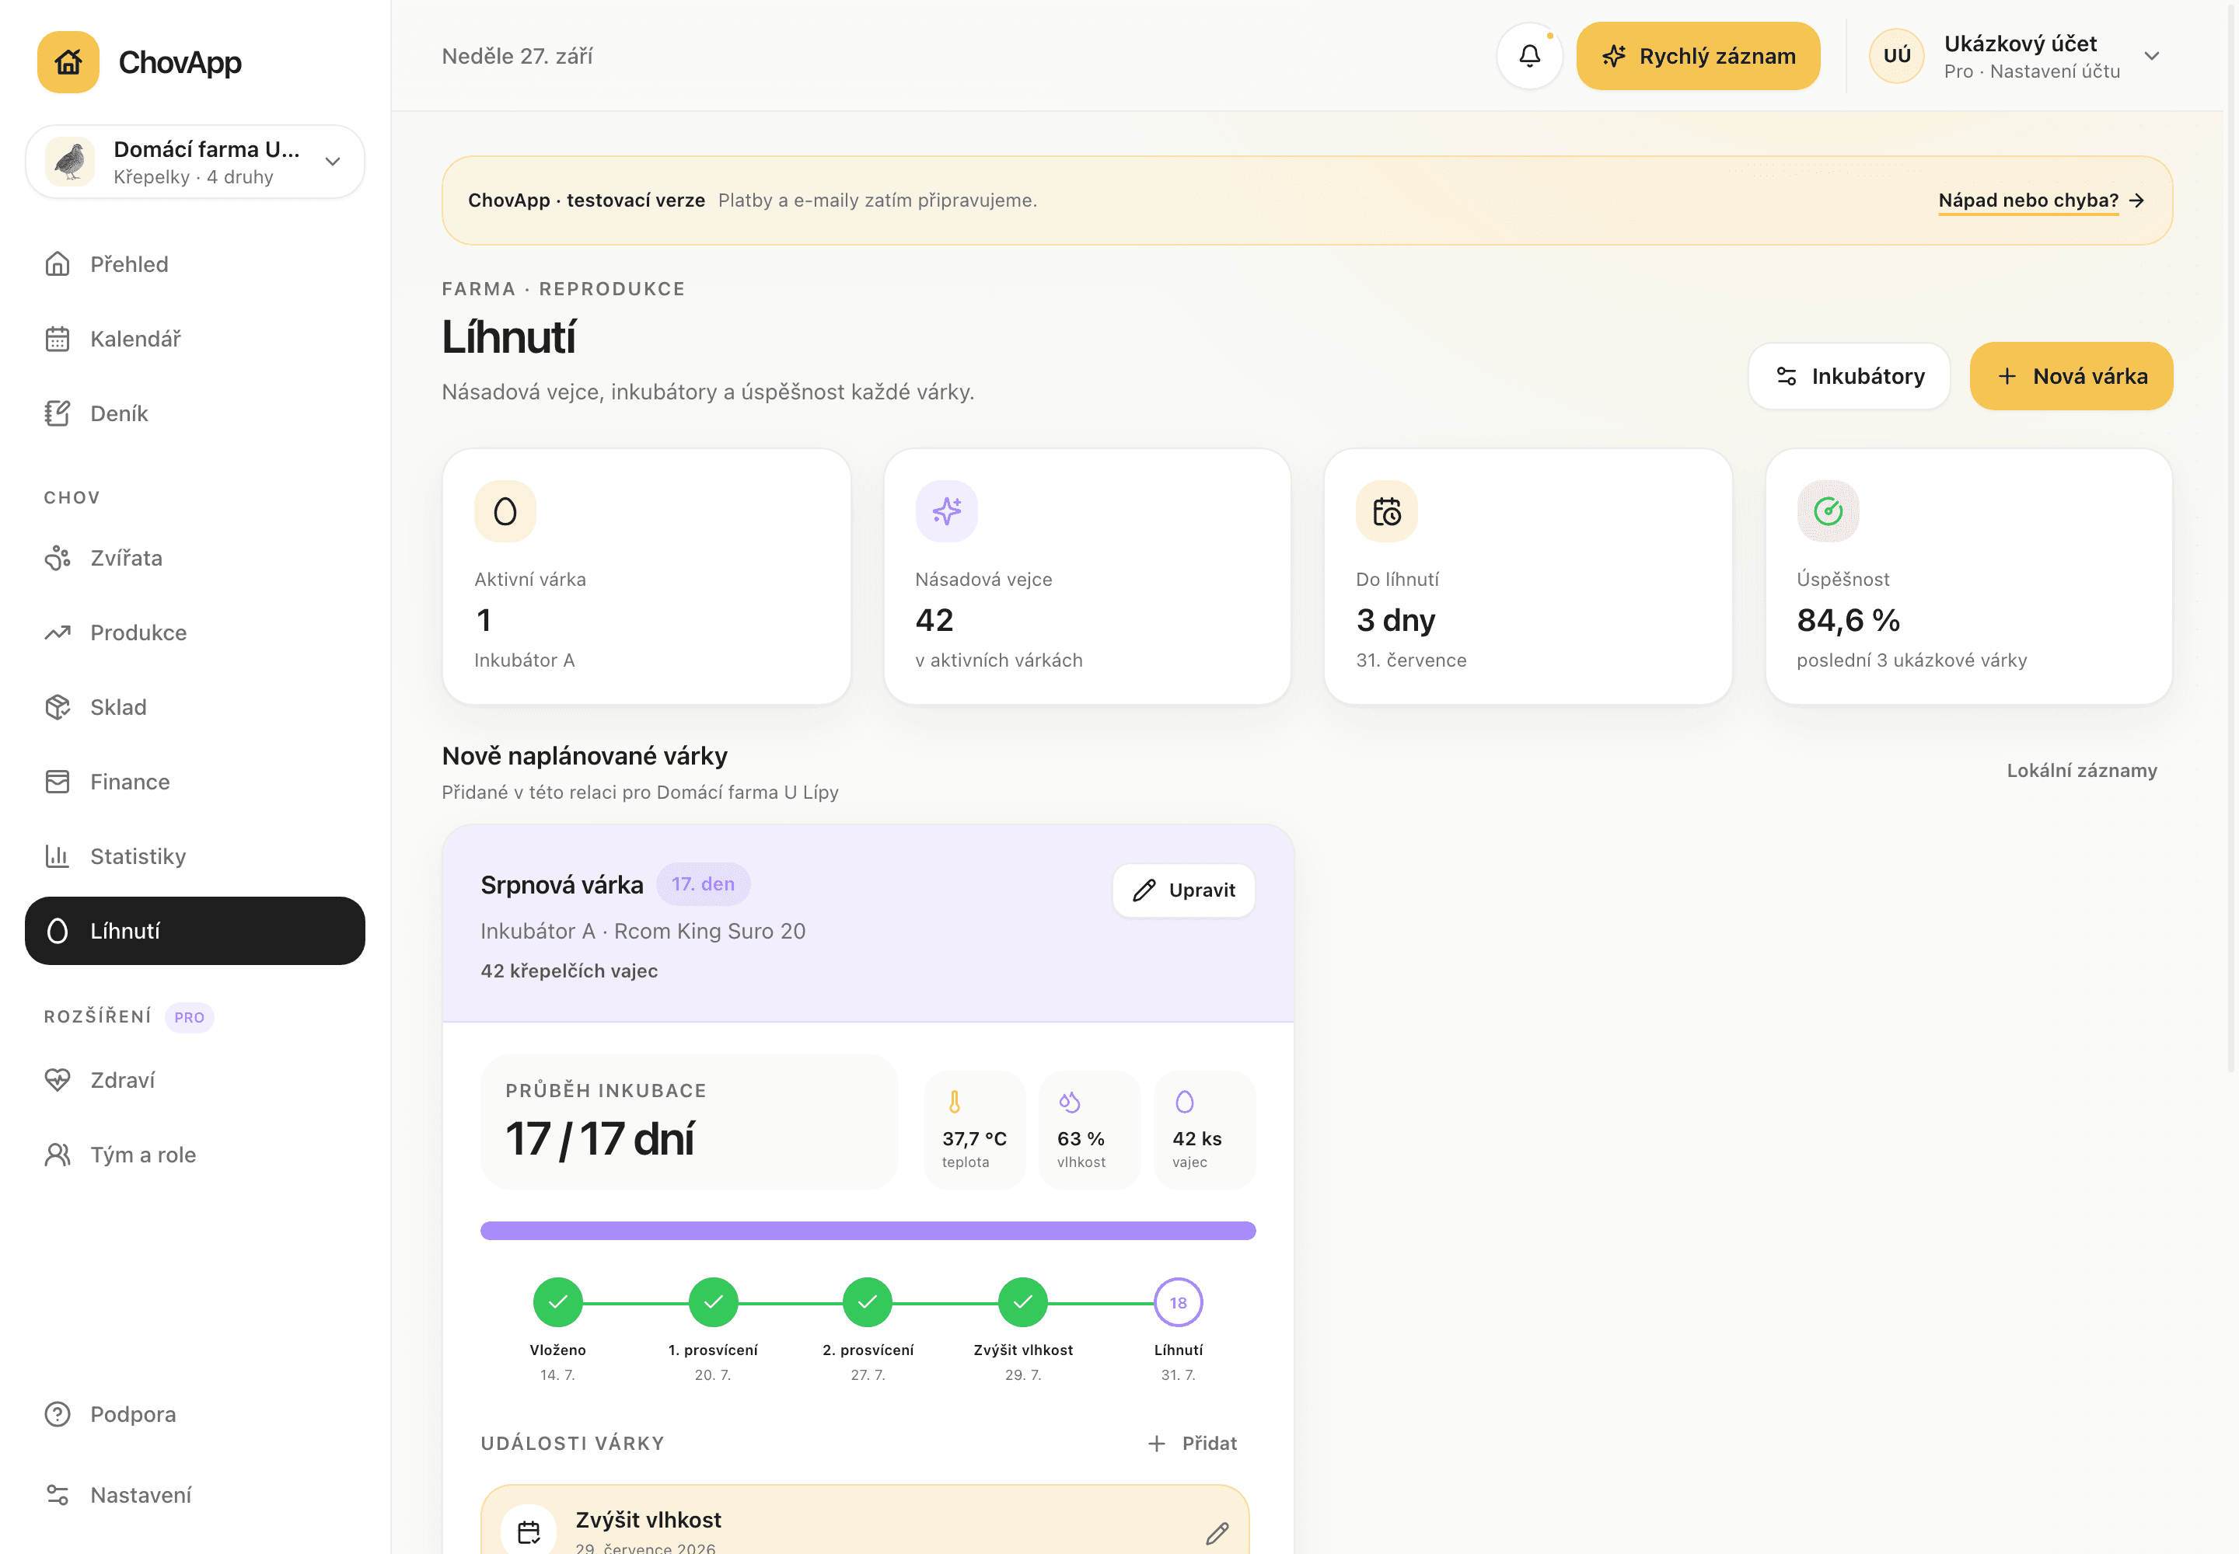Click the Přehled house icon in sidebar

58,264
